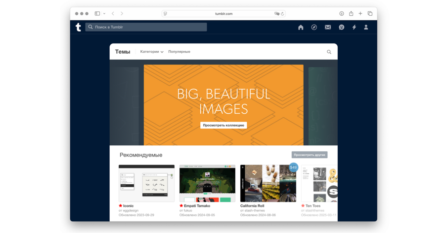Open a new Safari tab with plus
This screenshot has height=233, width=445.
360,14
